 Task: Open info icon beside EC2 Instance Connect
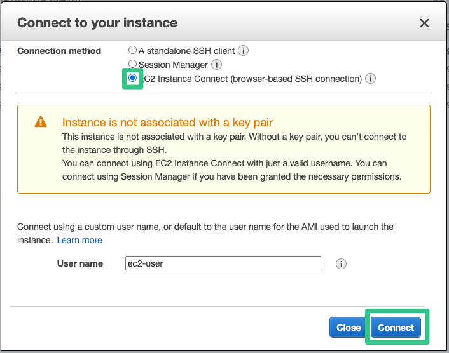(x=371, y=78)
